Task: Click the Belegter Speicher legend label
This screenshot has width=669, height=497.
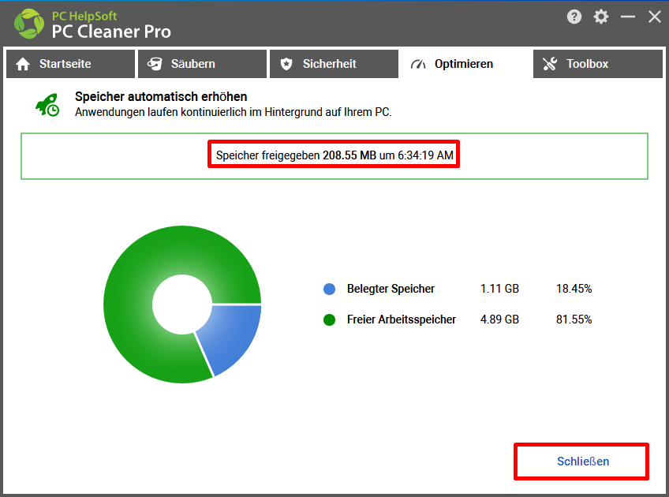Action: pyautogui.click(x=391, y=289)
